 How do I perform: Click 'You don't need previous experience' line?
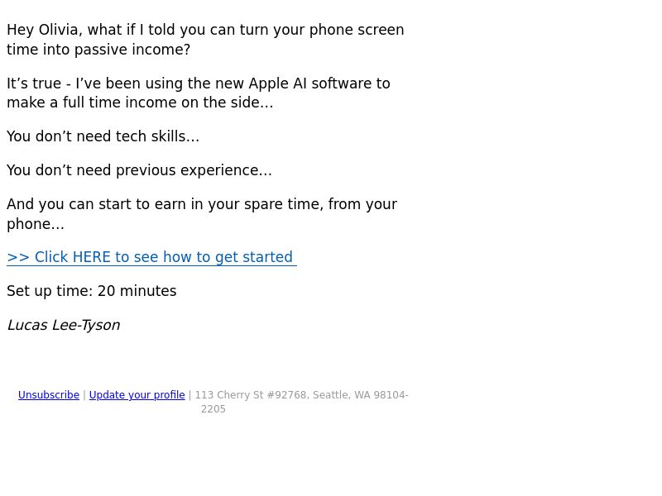[x=139, y=170]
